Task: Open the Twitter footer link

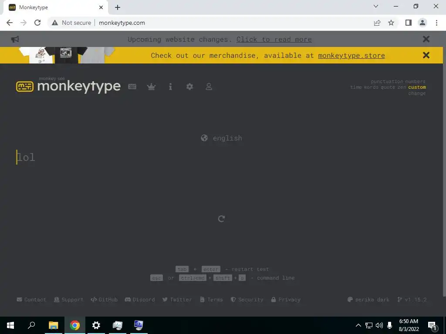Action: click(x=177, y=300)
